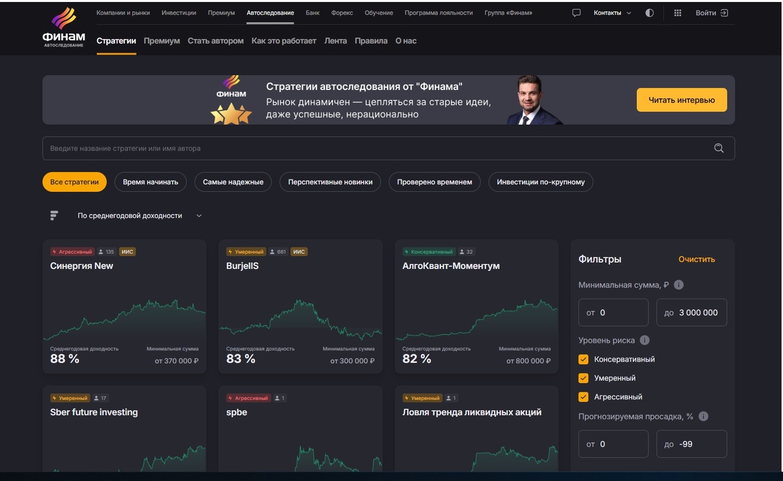
Task: Click the Агрессивный risk badge on Синергия New
Action: 72,252
